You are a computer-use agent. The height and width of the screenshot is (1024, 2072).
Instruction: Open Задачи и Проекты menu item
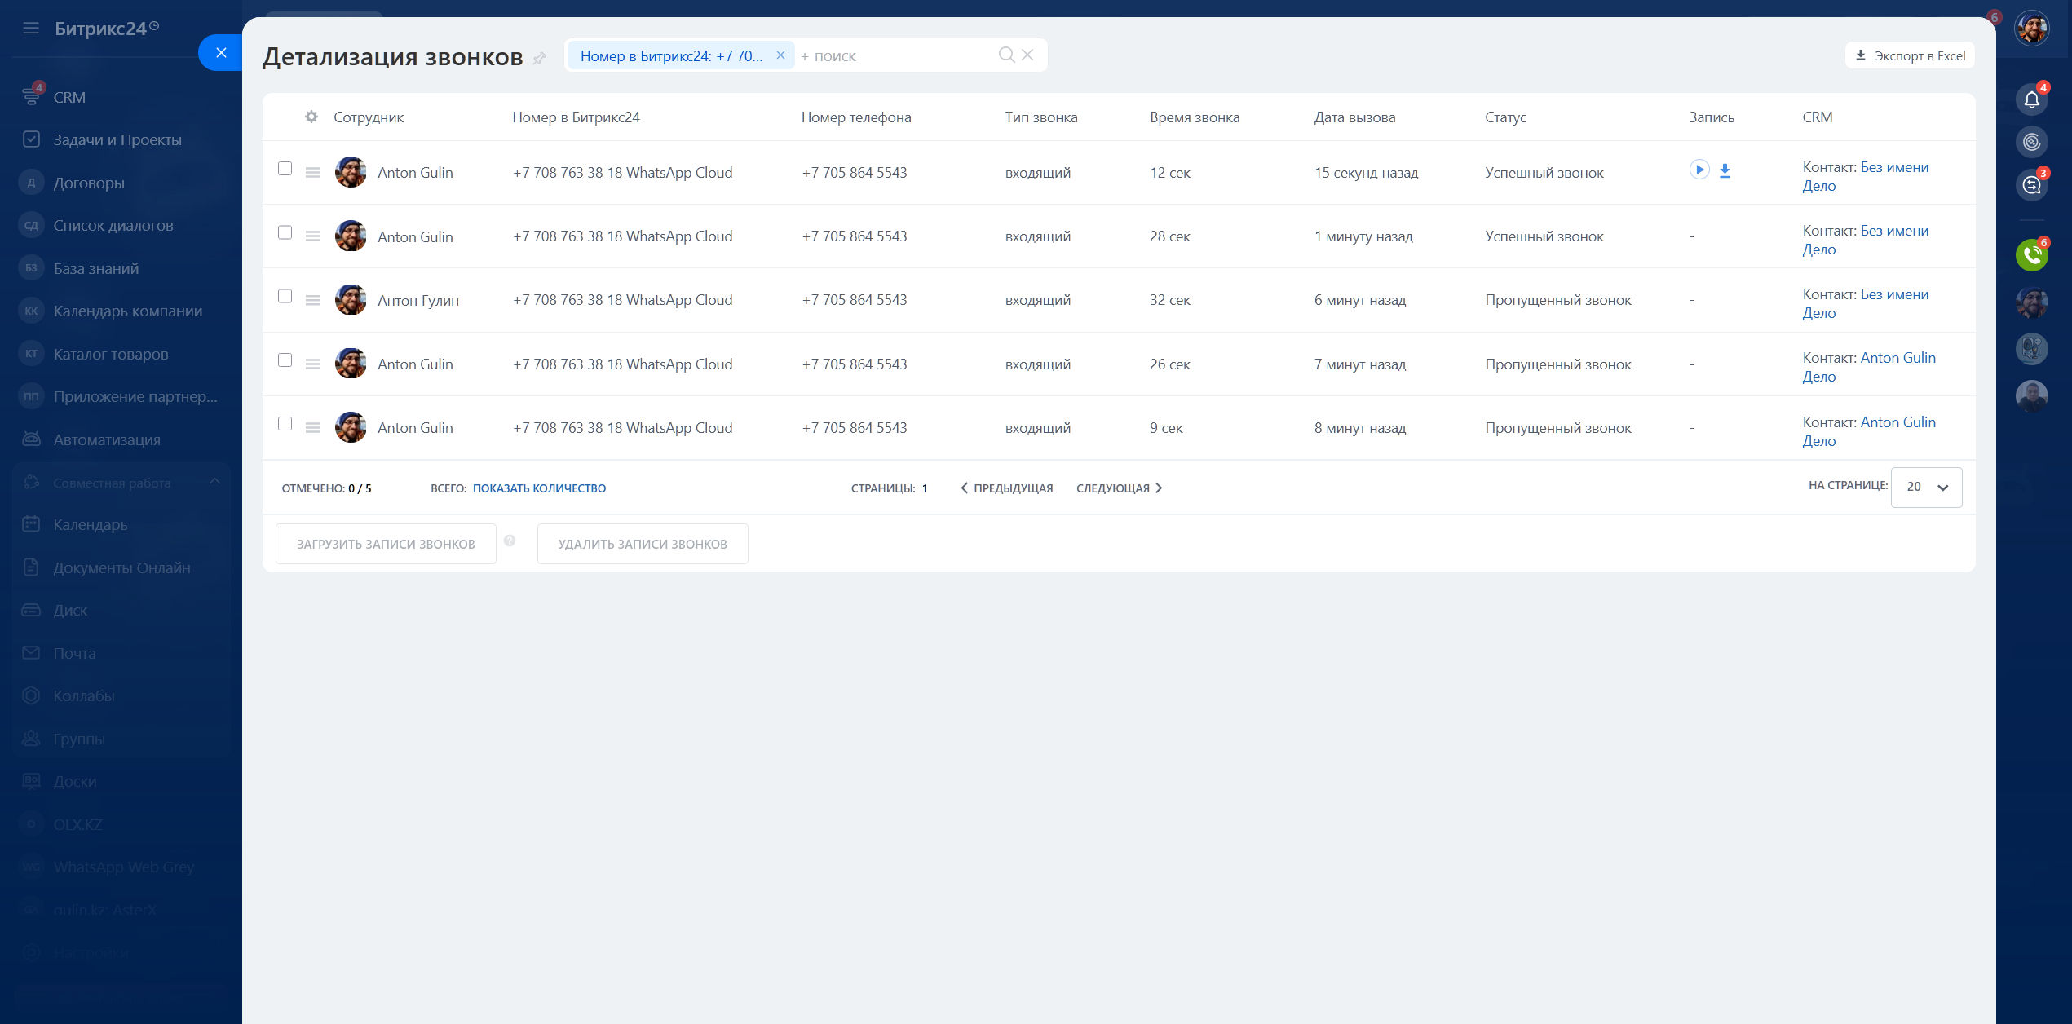tap(117, 139)
